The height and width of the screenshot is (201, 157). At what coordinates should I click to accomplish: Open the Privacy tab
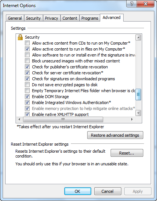52,18
